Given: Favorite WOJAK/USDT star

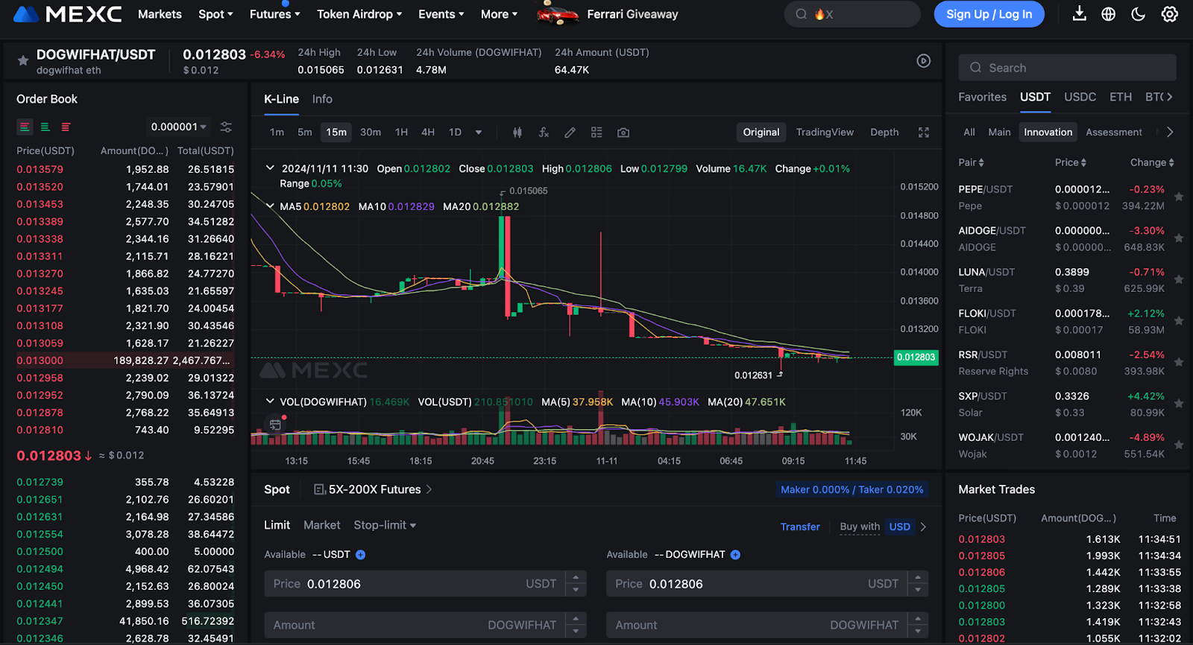Looking at the screenshot, I should (x=1179, y=445).
